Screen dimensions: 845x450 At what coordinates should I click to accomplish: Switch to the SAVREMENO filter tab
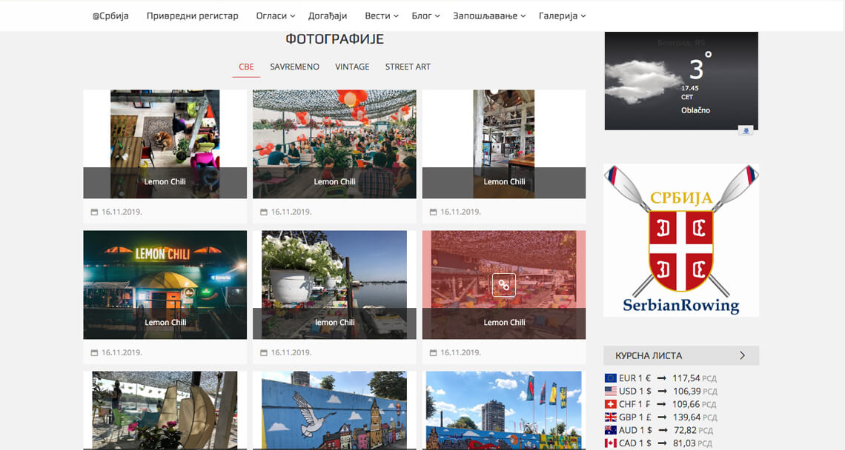click(x=294, y=67)
